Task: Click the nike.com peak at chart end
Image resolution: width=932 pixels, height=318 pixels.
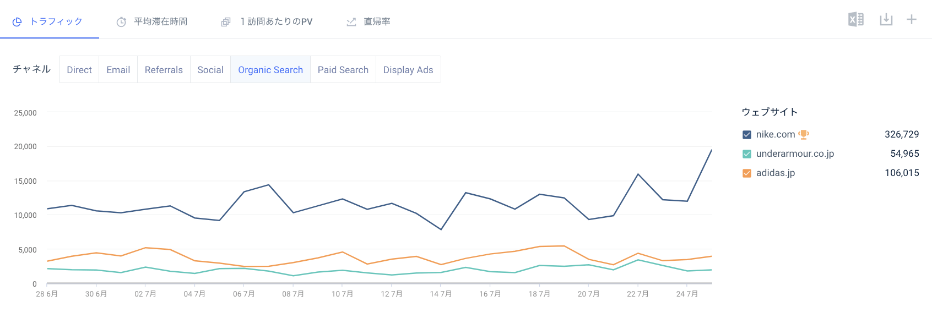Action: point(711,150)
